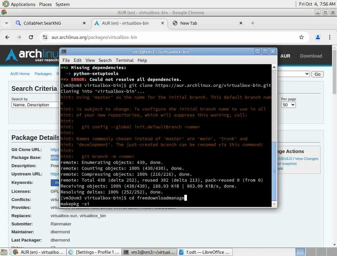Open a new Chrome tab with plus

pos(252,23)
